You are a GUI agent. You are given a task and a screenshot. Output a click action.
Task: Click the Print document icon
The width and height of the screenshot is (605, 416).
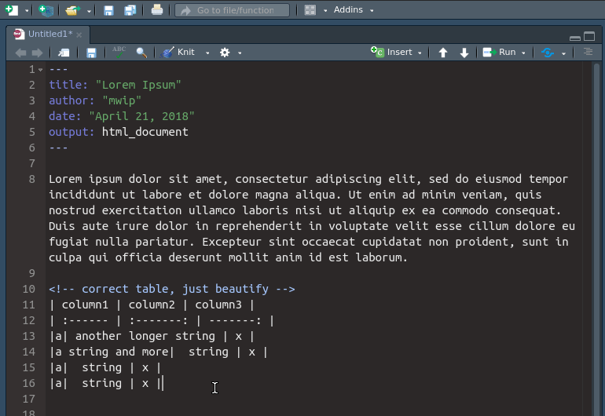pos(157,10)
